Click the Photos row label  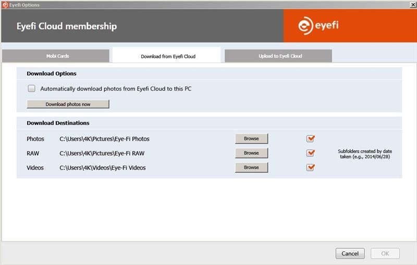click(35, 139)
